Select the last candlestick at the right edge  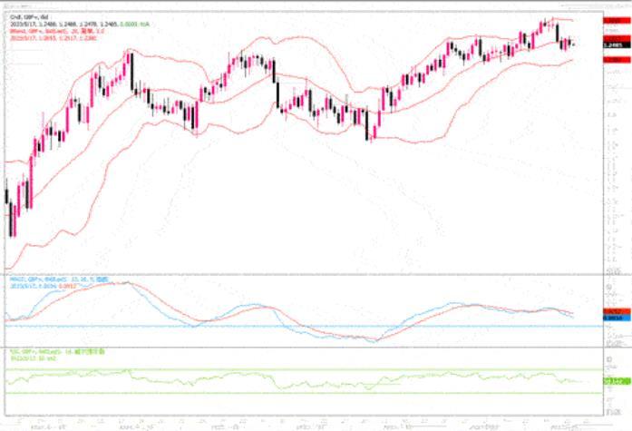click(573, 44)
